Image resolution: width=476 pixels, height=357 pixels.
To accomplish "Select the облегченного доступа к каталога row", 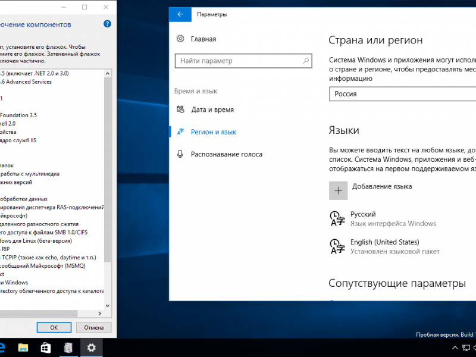I will point(52,291).
